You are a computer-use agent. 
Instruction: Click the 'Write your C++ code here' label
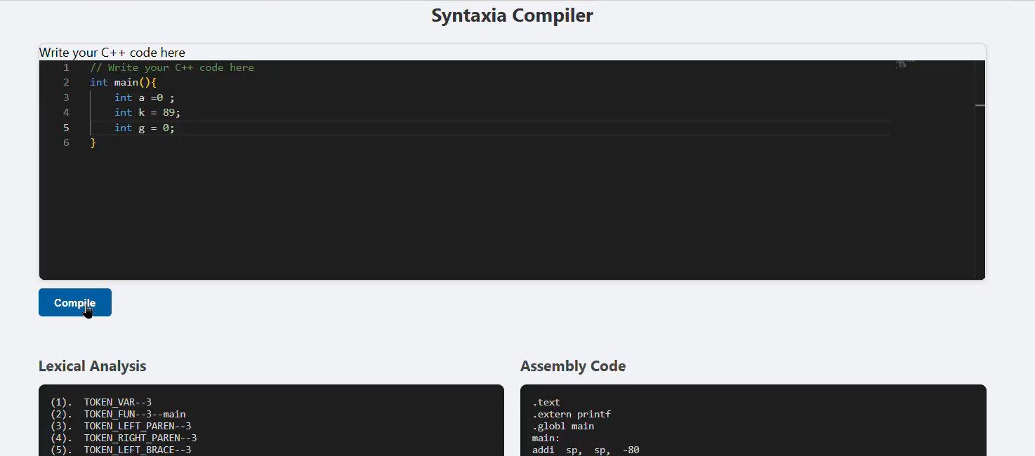pyautogui.click(x=112, y=52)
